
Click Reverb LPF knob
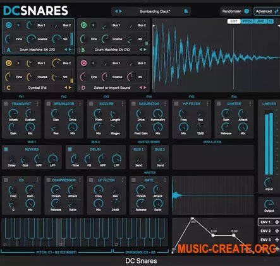point(52,159)
